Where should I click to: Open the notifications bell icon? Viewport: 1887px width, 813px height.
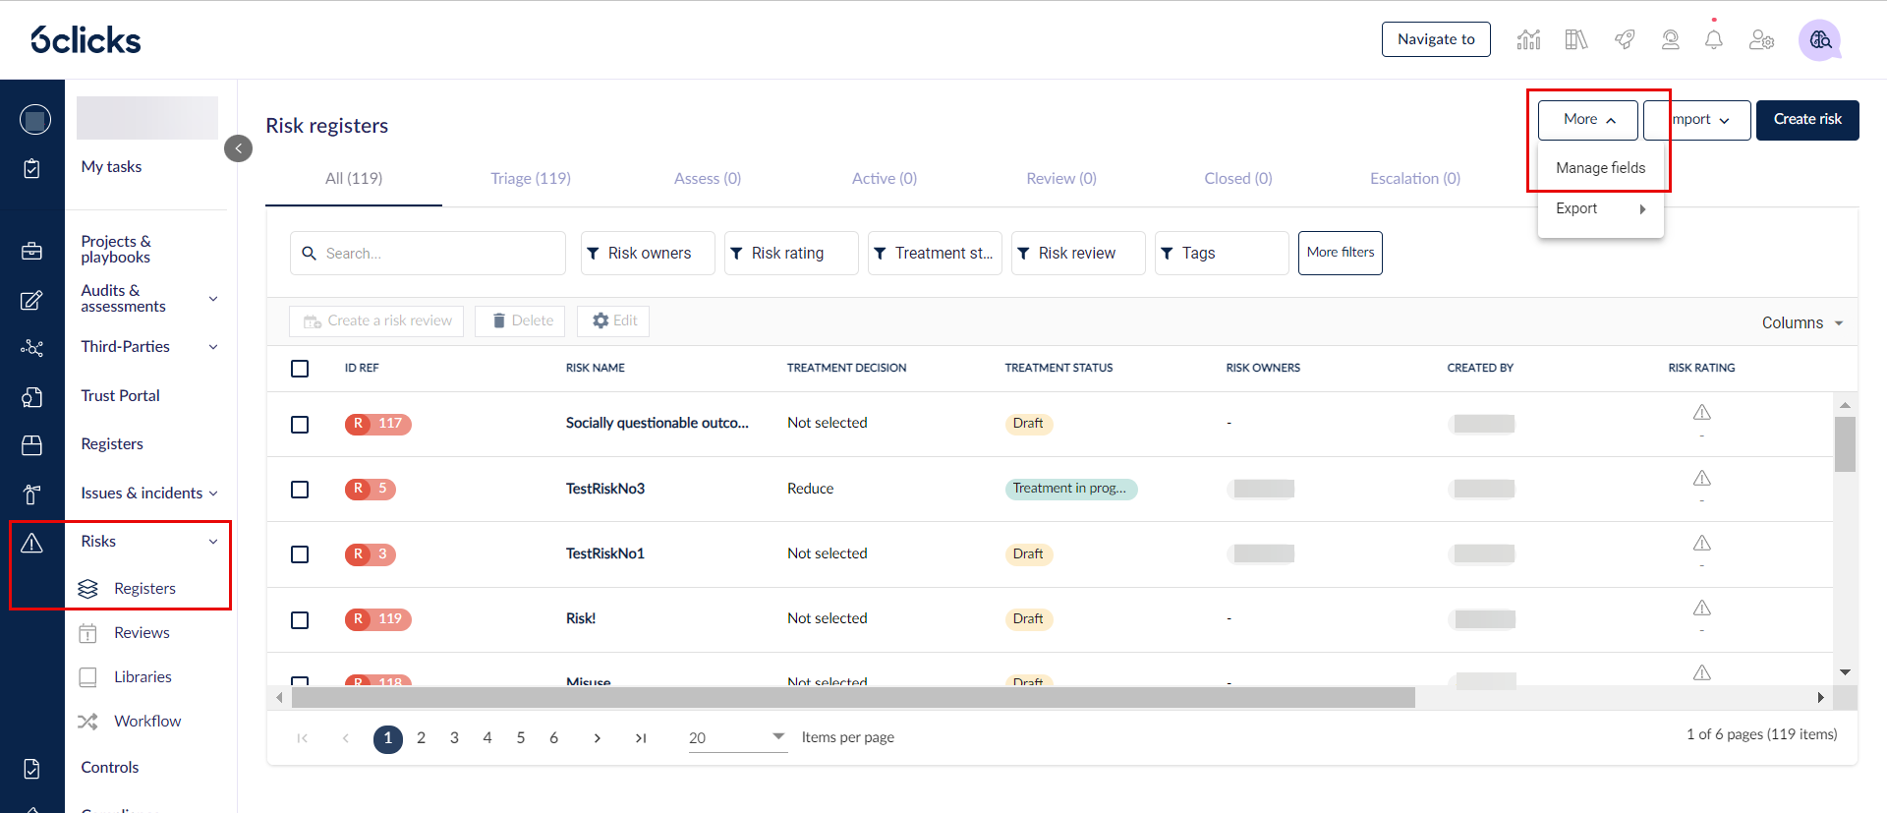tap(1713, 39)
